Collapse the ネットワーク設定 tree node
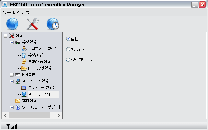The width and height of the screenshot is (208, 130). click(12, 81)
